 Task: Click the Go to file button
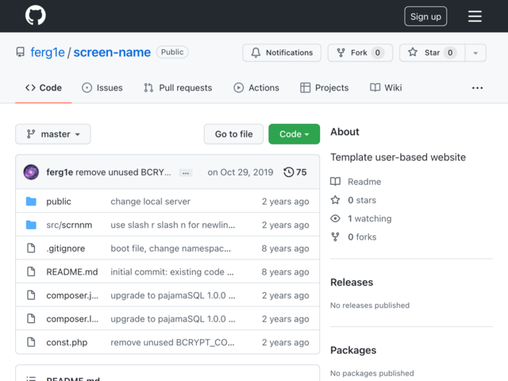(233, 134)
